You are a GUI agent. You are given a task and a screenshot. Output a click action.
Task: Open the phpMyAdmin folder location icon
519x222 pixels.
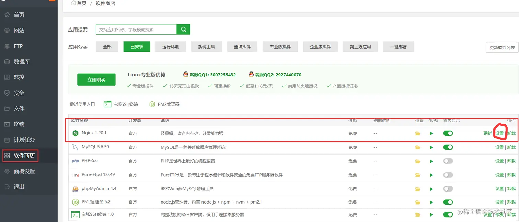[x=418, y=189]
